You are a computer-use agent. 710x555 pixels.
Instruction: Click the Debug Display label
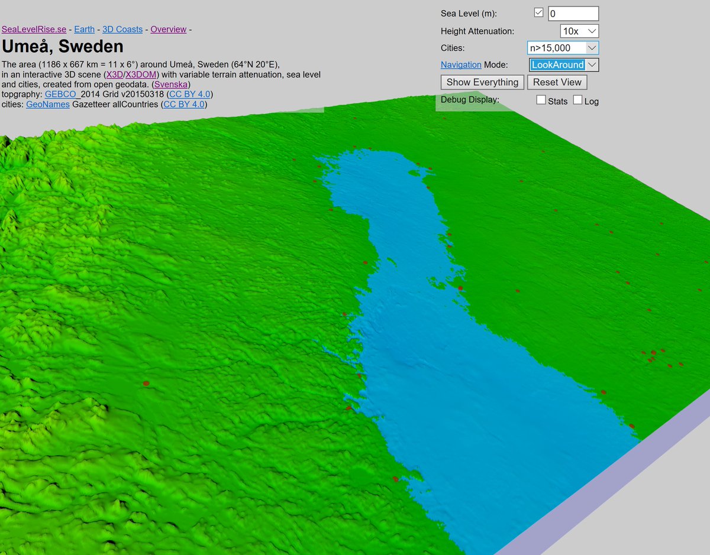[470, 99]
